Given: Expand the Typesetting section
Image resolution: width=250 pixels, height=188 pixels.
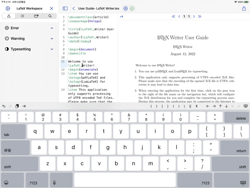Looking at the screenshot, I should click(x=29, y=49).
